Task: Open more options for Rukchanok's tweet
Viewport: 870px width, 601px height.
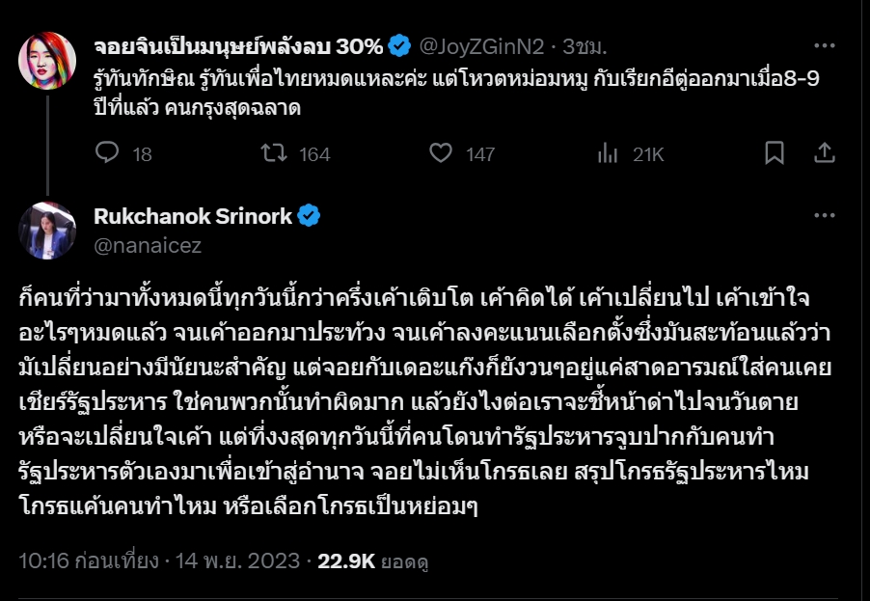Action: point(824,216)
